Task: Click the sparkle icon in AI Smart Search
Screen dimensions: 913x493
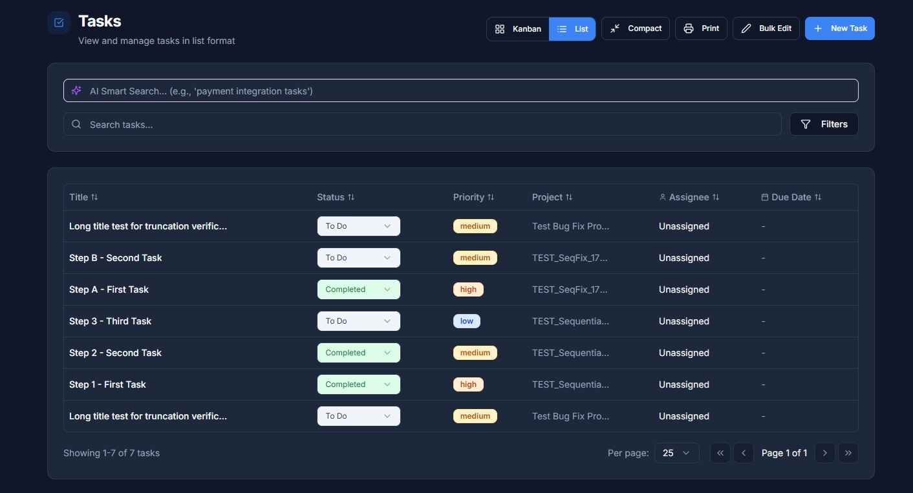Action: [76, 90]
